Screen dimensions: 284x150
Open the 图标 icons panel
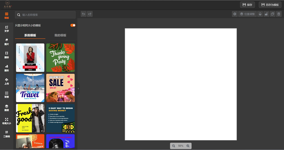[x=7, y=55]
